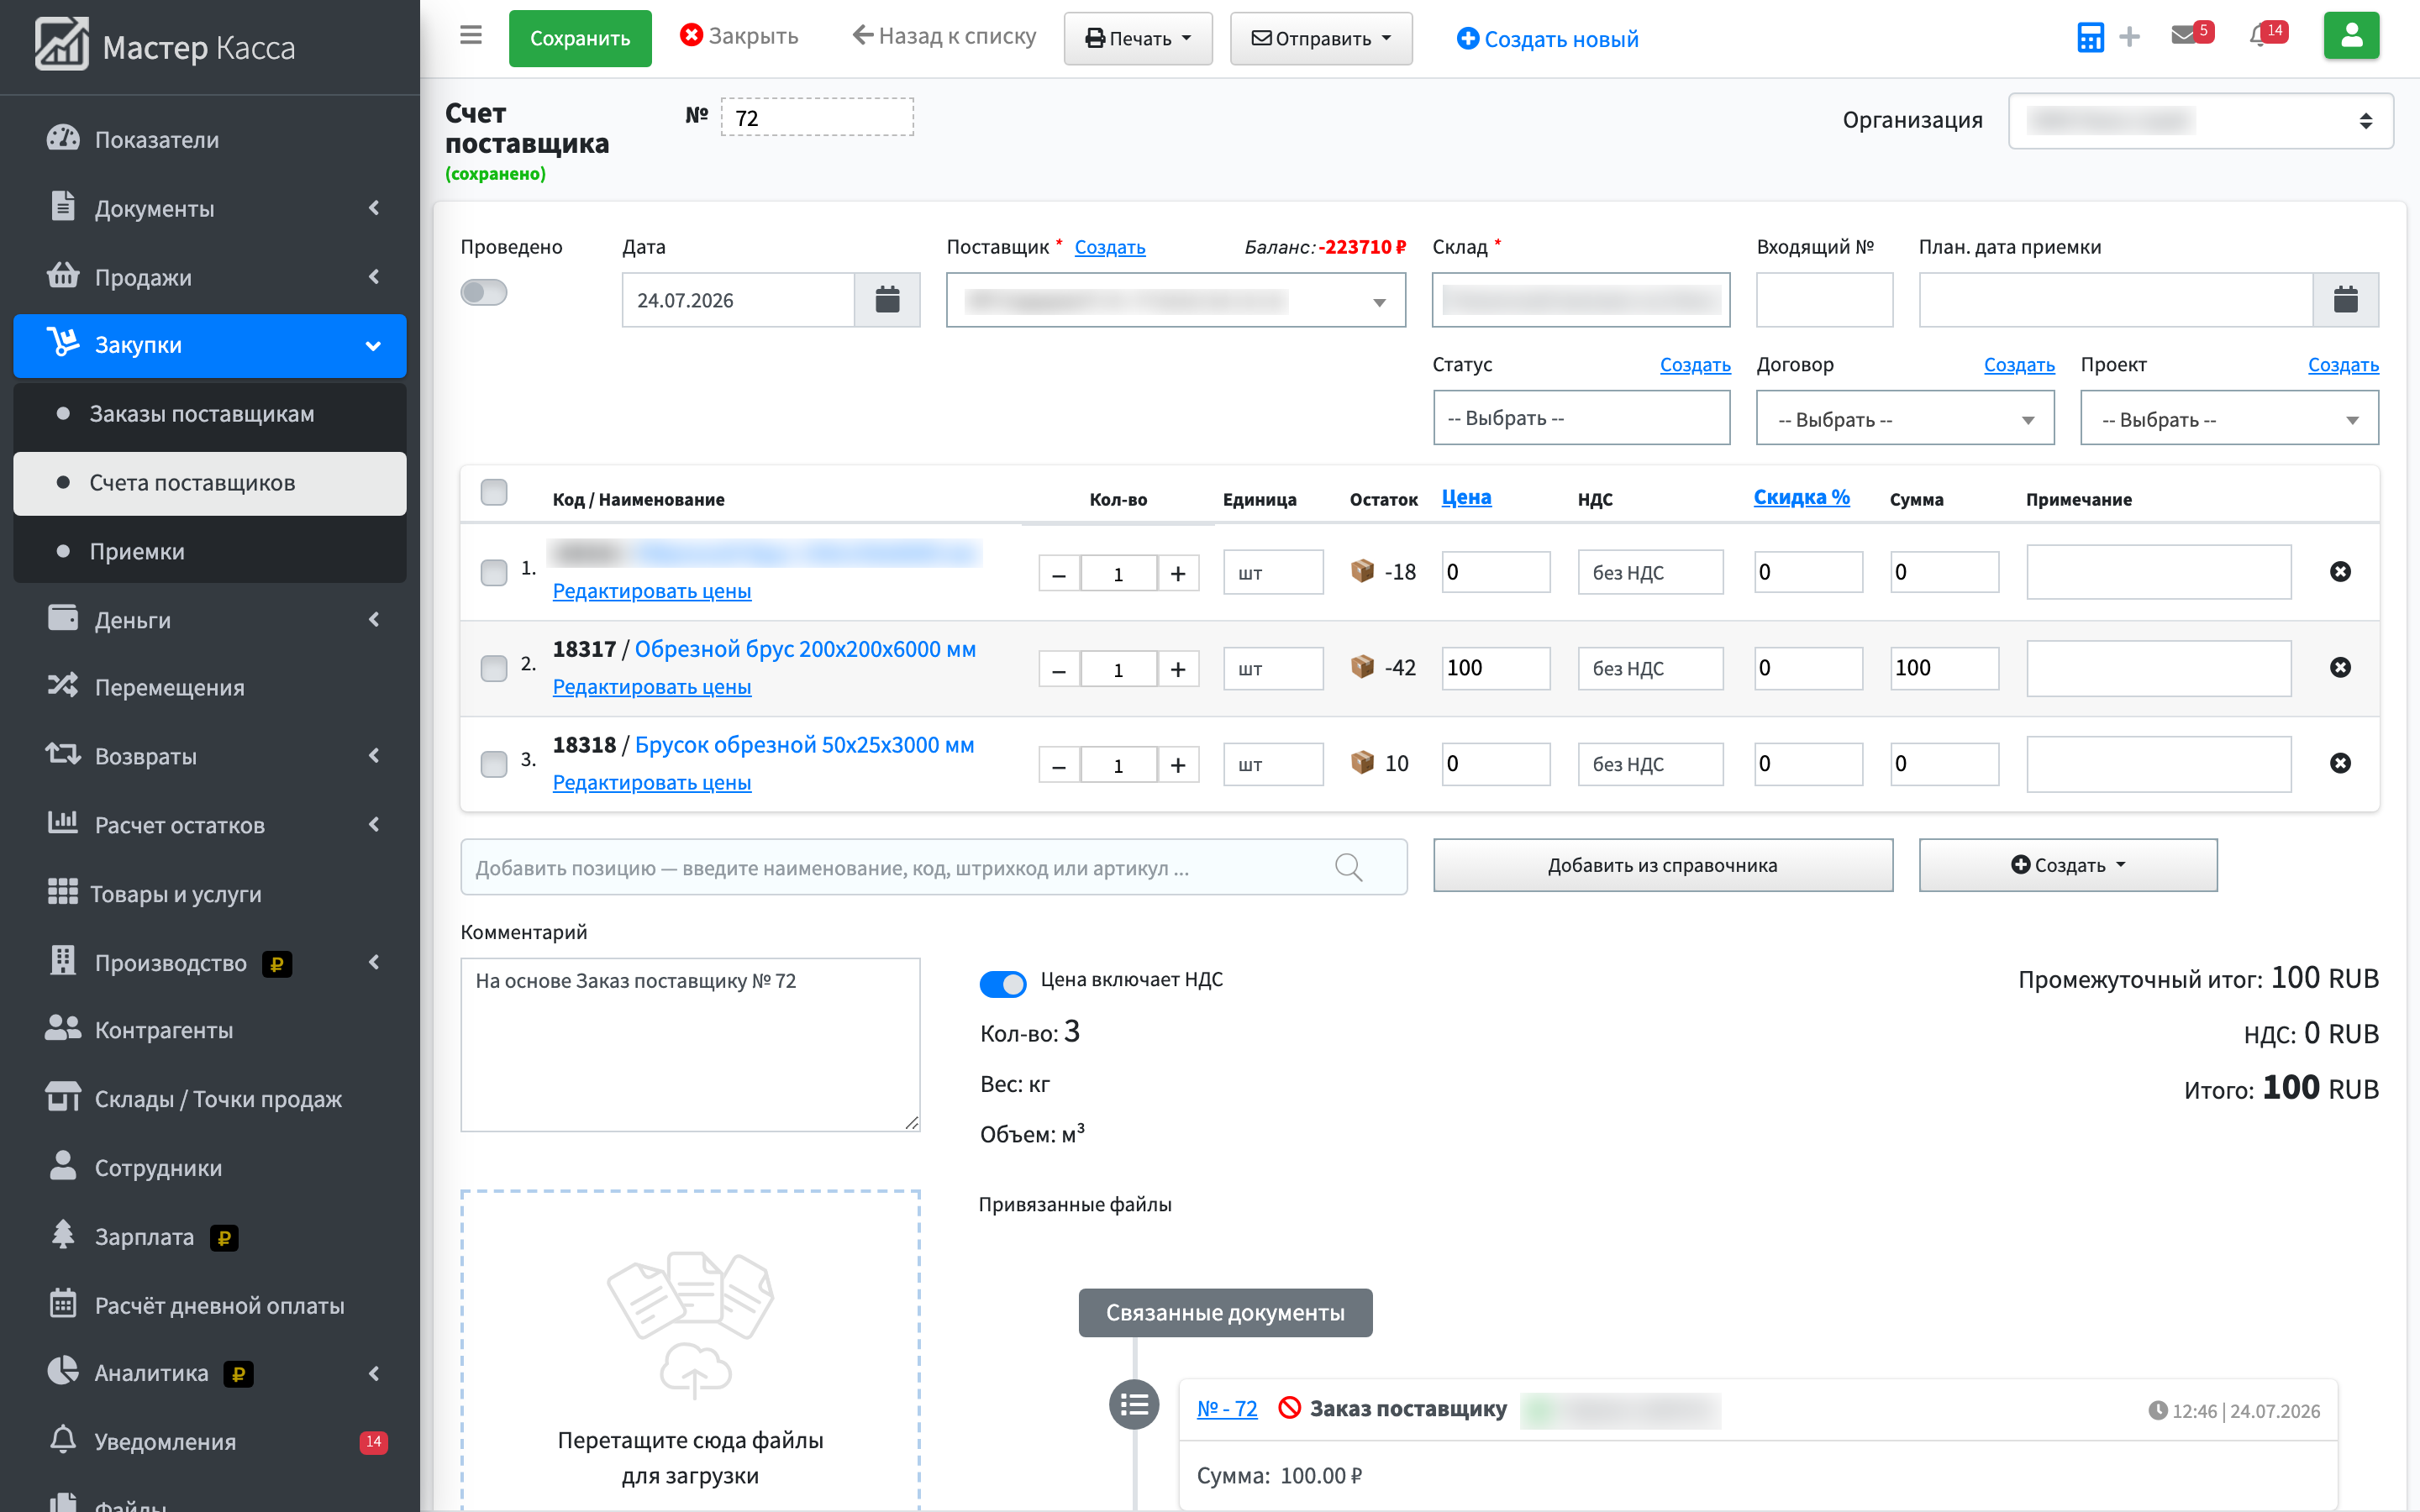
Task: Check the checkbox for row 3 Брусок обрезной
Action: click(x=494, y=765)
